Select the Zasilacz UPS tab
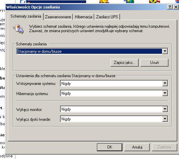 (x=107, y=17)
